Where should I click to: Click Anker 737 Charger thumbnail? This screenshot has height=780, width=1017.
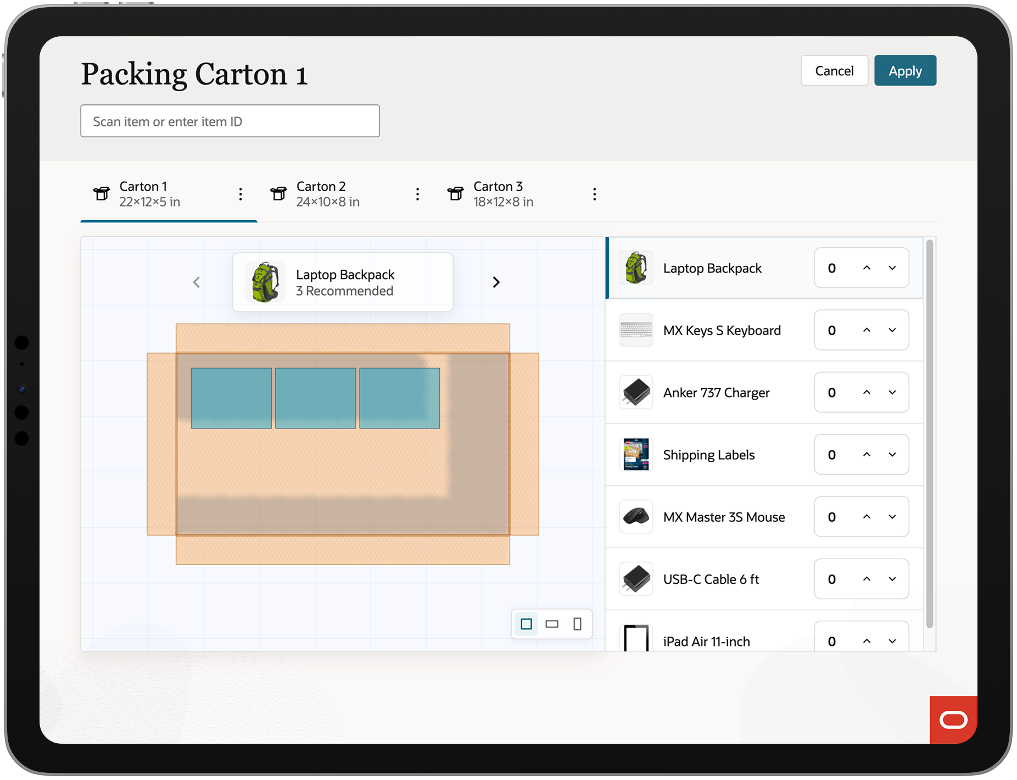pos(636,392)
